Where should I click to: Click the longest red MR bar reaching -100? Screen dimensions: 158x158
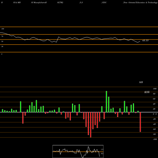pos(91,125)
